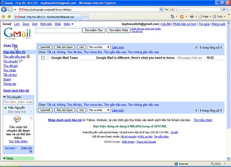Image resolution: width=231 pixels, height=167 pixels.
Task: Click the Home icon in toolbar
Action: [172, 16]
